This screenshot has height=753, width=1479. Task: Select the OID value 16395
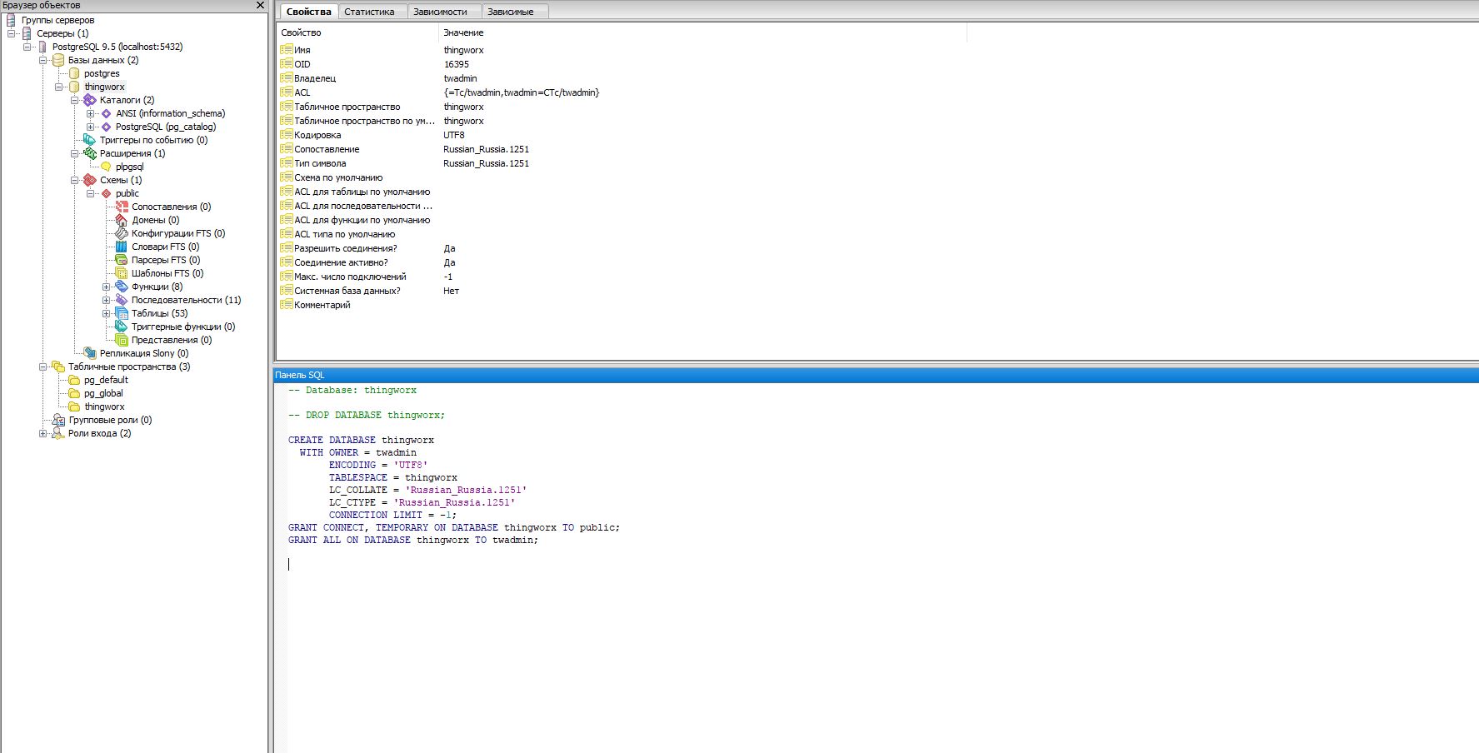click(456, 64)
